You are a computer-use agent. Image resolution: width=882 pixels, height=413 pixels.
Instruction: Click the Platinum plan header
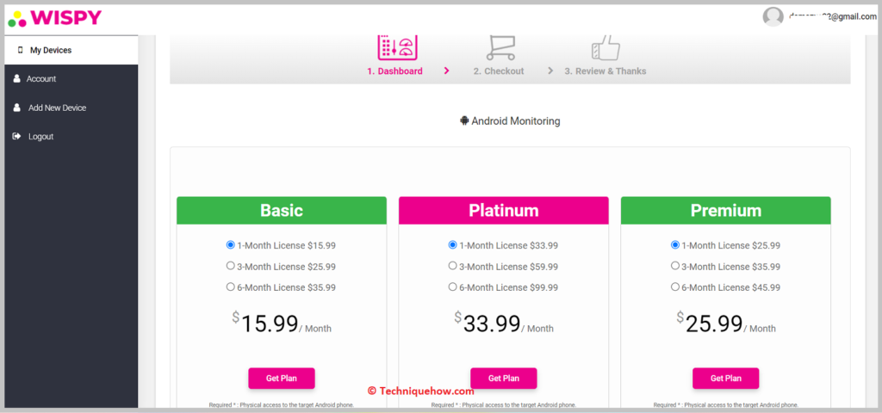503,210
